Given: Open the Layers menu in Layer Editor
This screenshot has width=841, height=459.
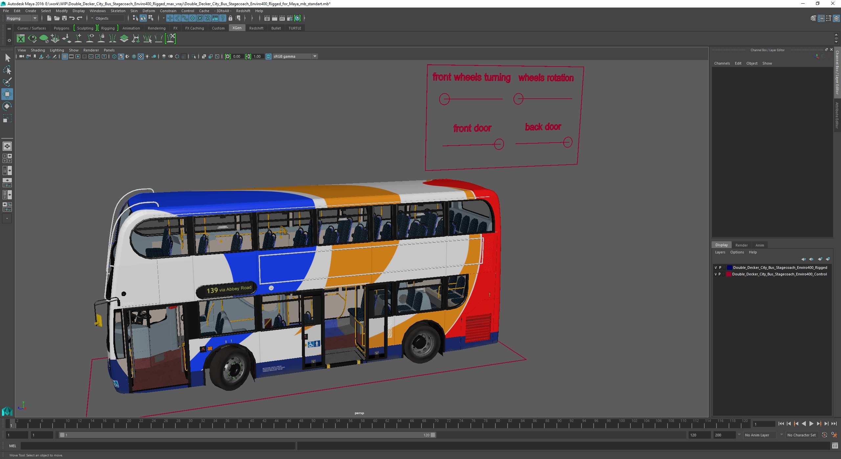Looking at the screenshot, I should pos(720,252).
